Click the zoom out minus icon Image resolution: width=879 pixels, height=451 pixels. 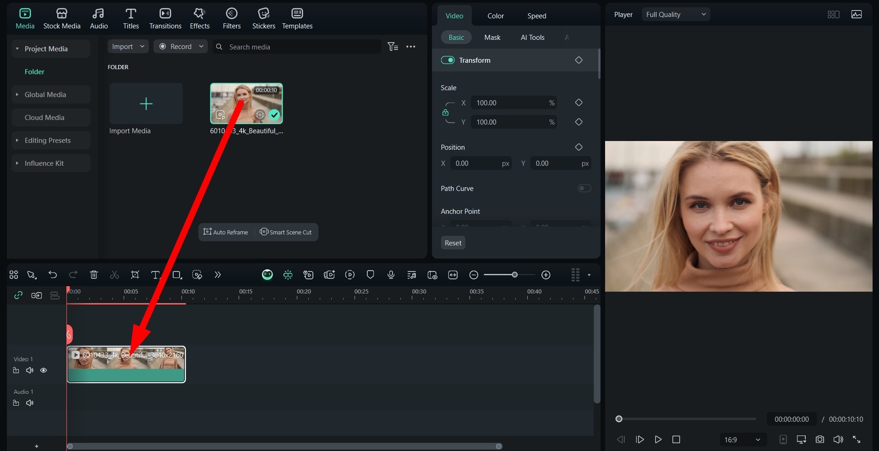[474, 275]
